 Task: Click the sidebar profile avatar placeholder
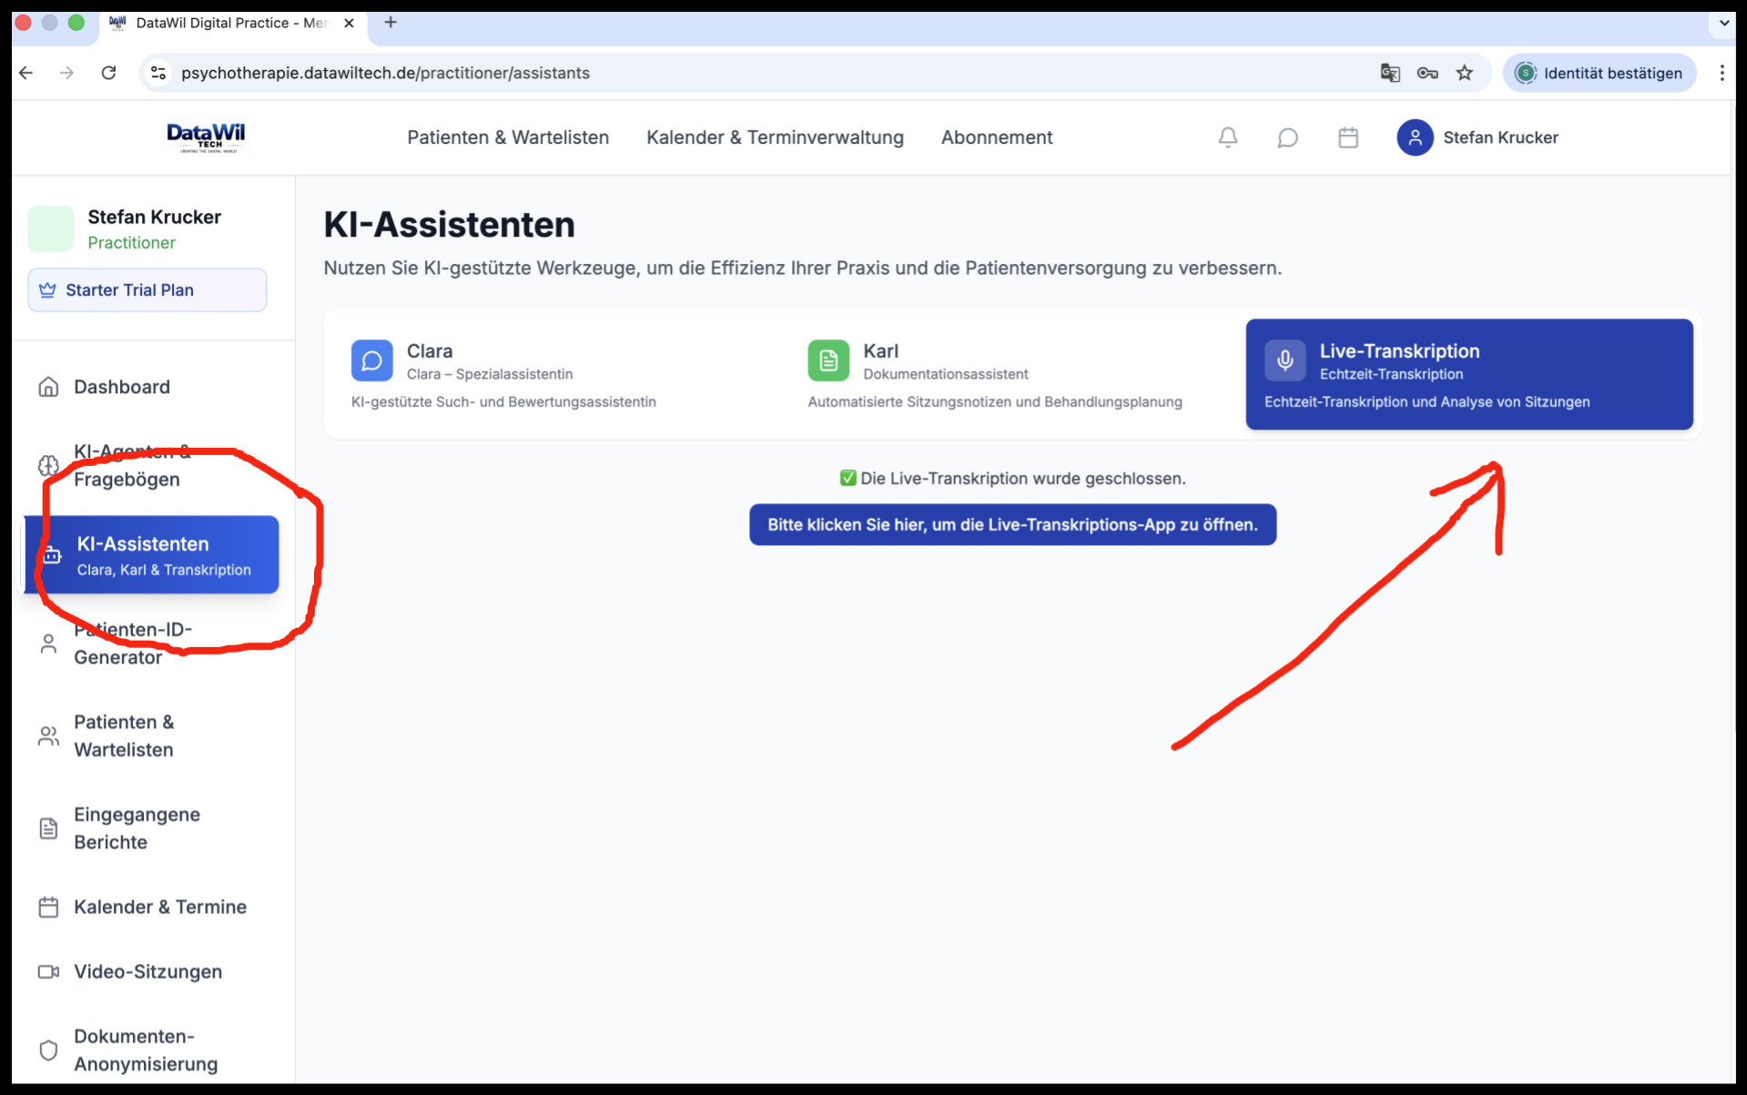[x=51, y=228]
